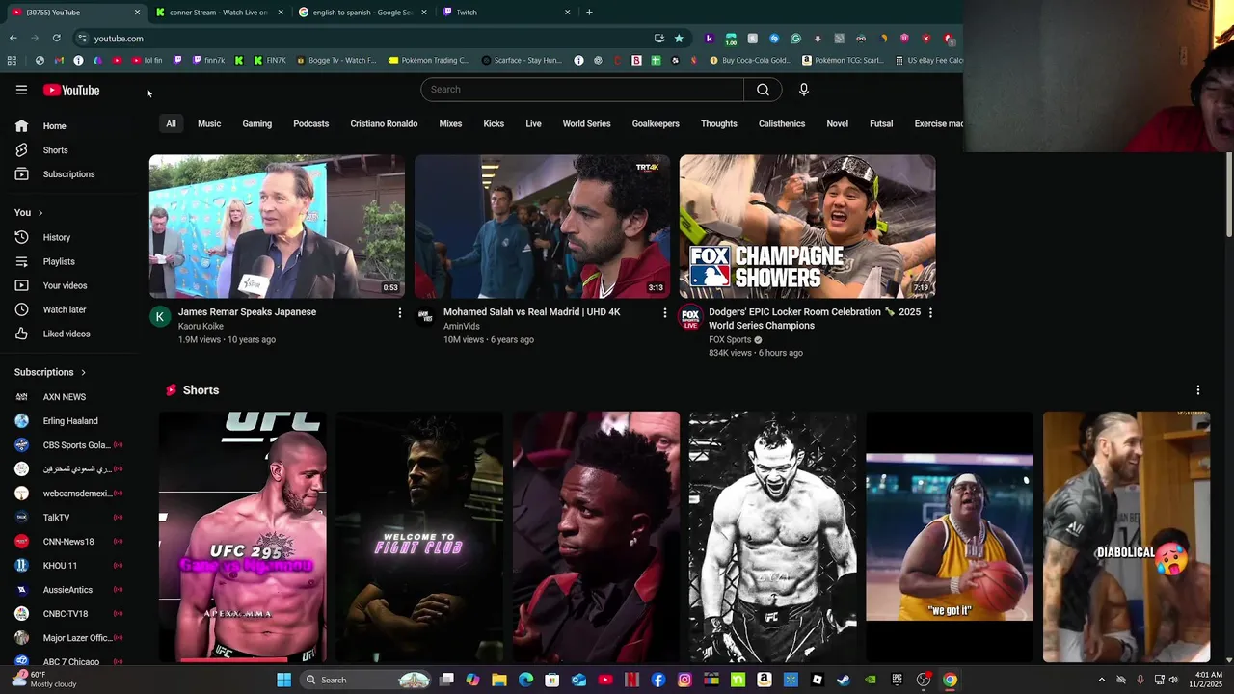1234x694 pixels.
Task: Click the YouTube search input field
Action: [581, 90]
